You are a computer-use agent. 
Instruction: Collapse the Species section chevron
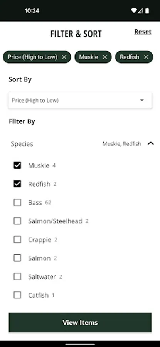click(x=151, y=144)
